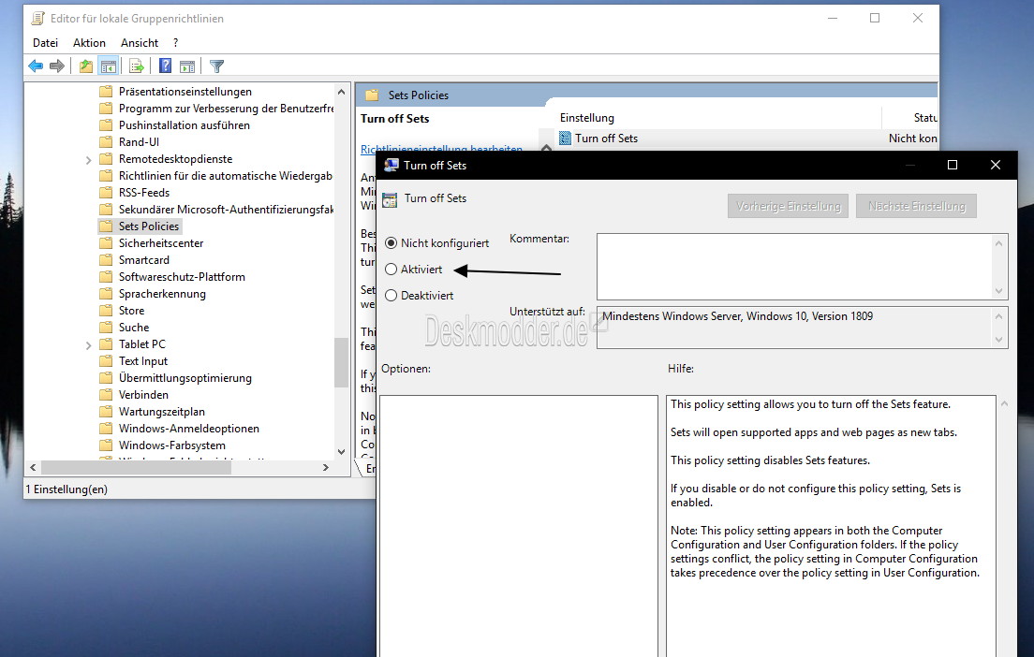Image resolution: width=1034 pixels, height=657 pixels.
Task: Click folder icon next to RSS-Feeds
Action: pos(106,193)
